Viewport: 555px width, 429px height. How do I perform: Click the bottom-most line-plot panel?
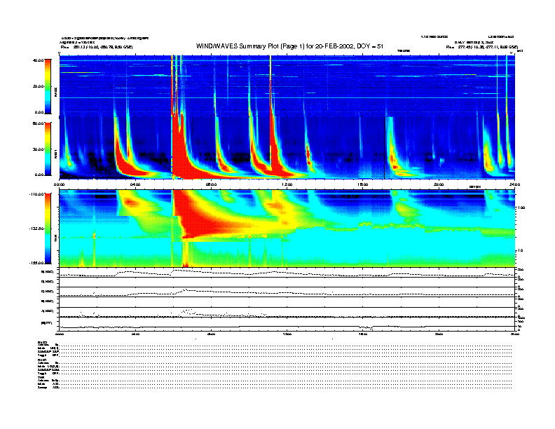(287, 324)
